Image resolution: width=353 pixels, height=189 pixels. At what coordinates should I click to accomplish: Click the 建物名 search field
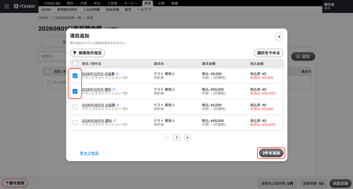point(52,57)
